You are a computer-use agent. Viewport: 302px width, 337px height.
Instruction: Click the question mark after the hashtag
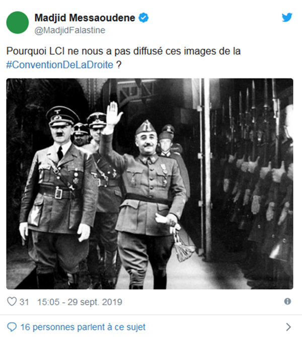click(119, 65)
